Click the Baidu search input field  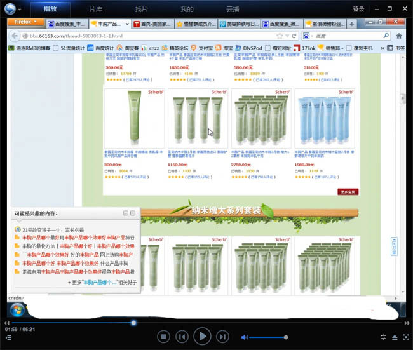point(348,36)
